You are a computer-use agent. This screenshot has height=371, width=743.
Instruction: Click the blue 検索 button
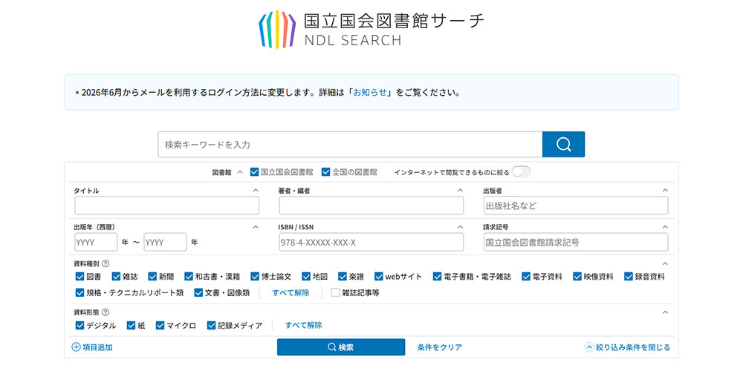[341, 347]
